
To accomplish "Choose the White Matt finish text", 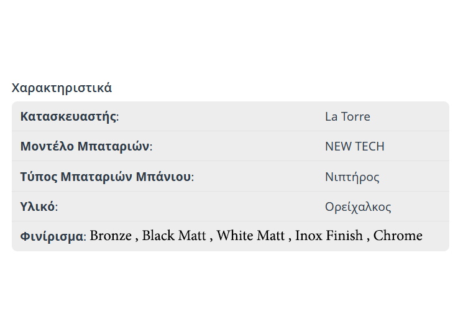I will [x=250, y=236].
